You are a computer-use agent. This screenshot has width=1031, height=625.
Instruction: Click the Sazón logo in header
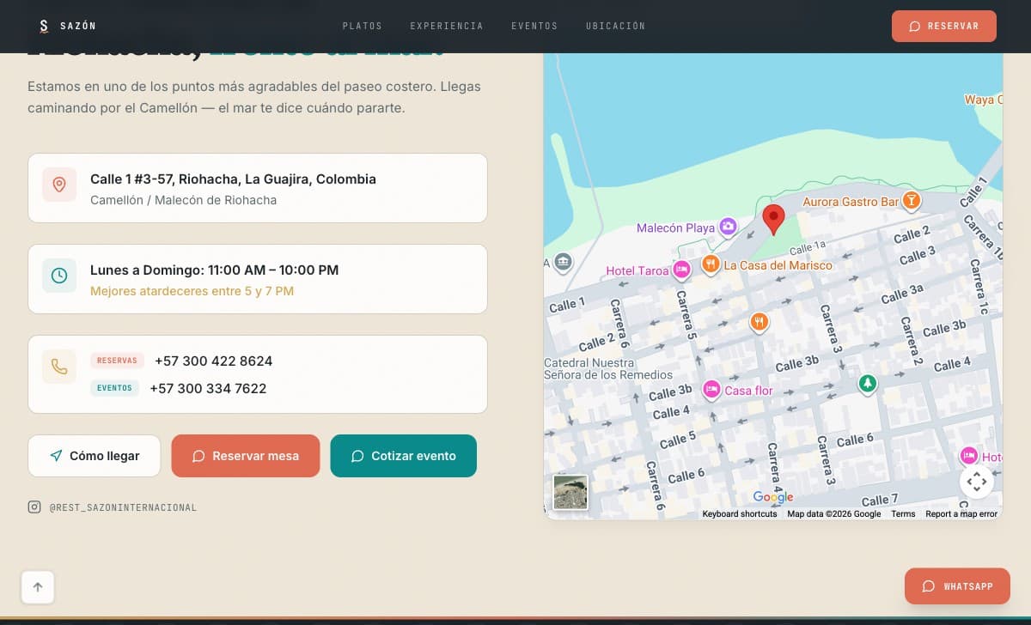(67, 27)
